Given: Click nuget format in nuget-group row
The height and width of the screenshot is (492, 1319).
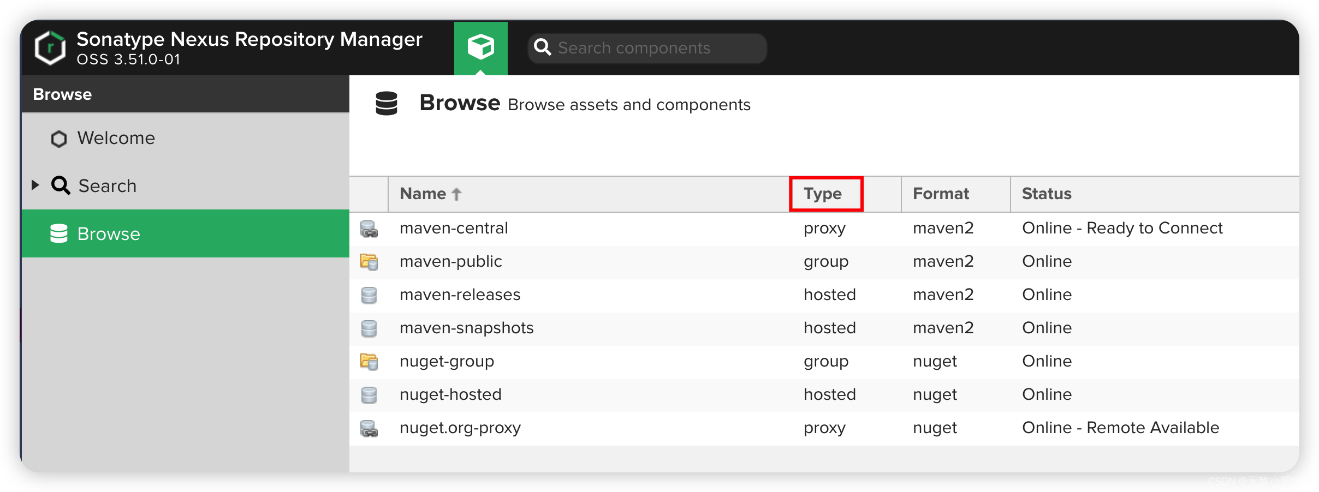Looking at the screenshot, I should pos(935,362).
